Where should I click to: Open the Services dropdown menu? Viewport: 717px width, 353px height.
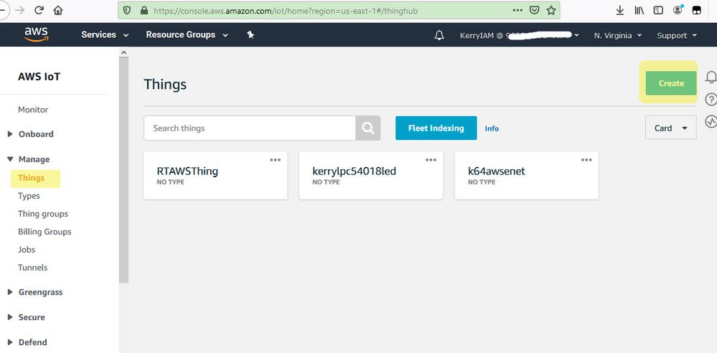(105, 35)
